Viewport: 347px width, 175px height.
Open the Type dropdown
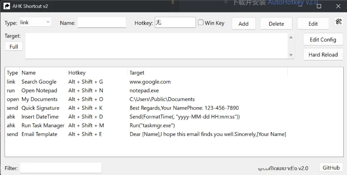tap(35, 22)
